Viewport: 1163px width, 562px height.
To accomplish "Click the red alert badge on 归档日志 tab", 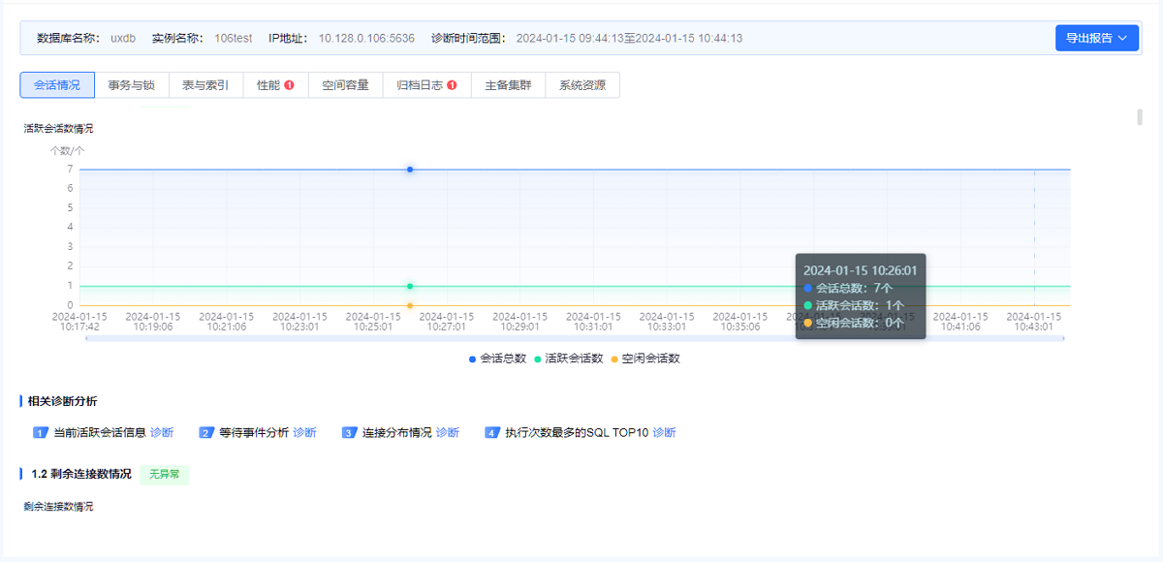I will point(452,85).
